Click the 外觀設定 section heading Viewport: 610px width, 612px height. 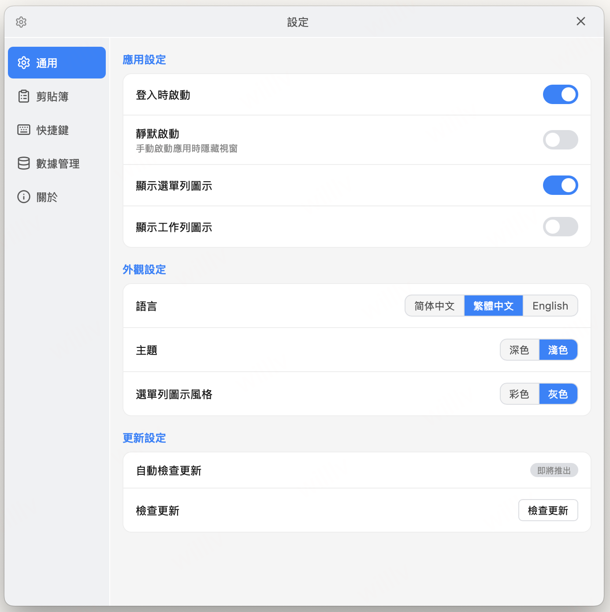[144, 269]
